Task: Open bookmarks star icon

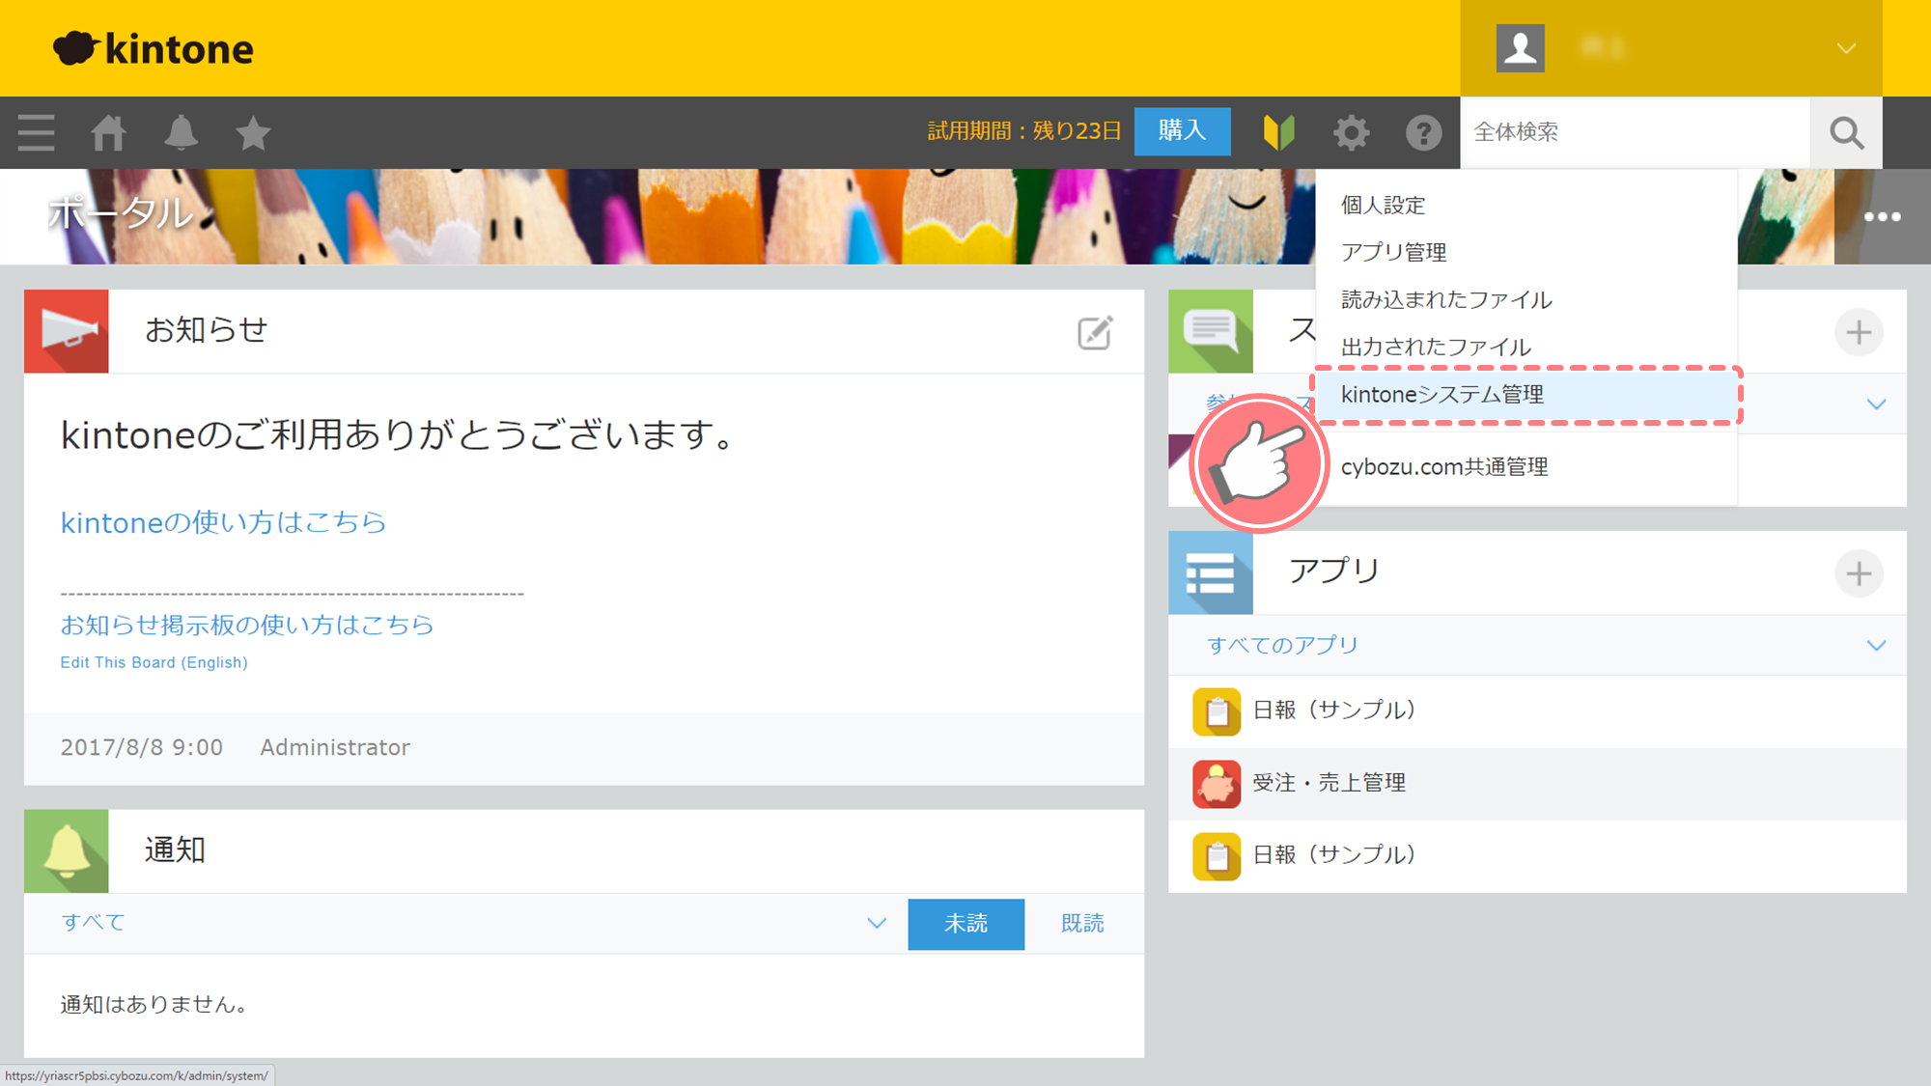Action: click(x=253, y=132)
